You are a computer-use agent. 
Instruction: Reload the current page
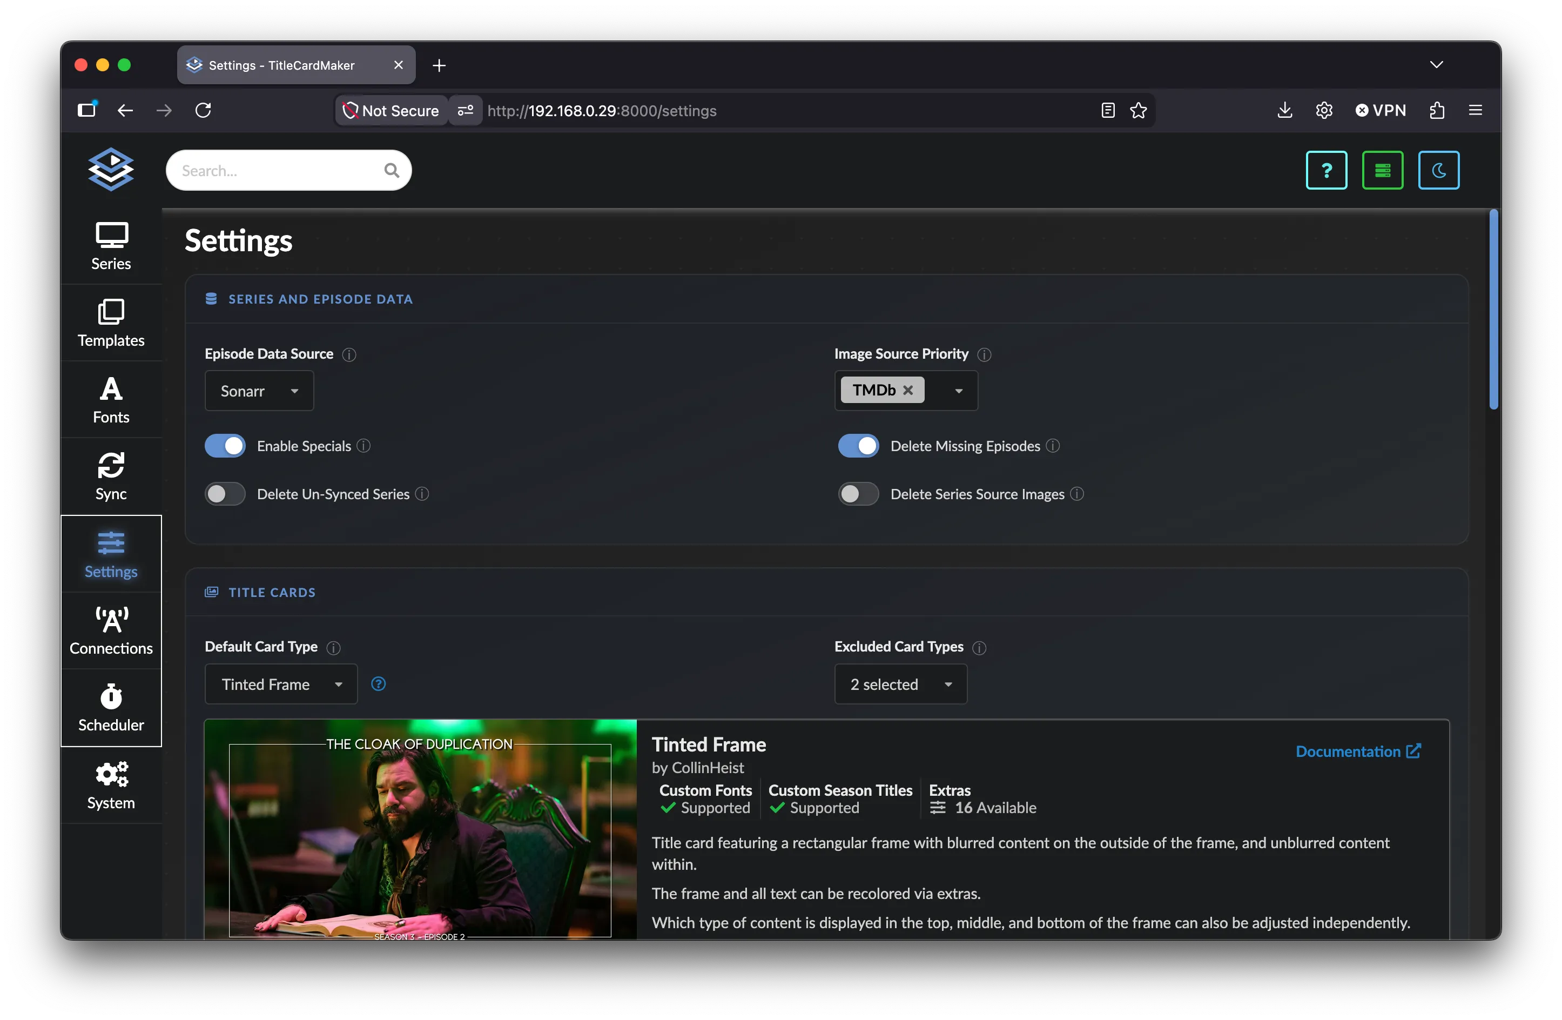(x=204, y=110)
